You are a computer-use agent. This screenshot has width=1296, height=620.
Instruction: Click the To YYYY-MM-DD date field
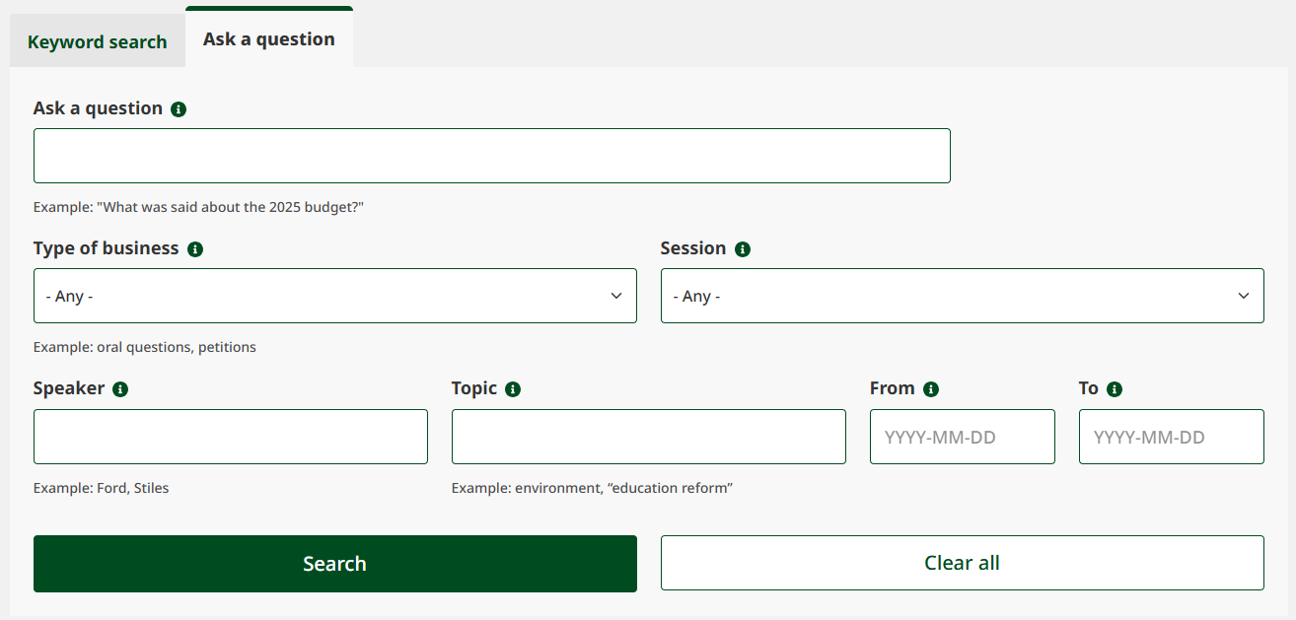pyautogui.click(x=1171, y=436)
